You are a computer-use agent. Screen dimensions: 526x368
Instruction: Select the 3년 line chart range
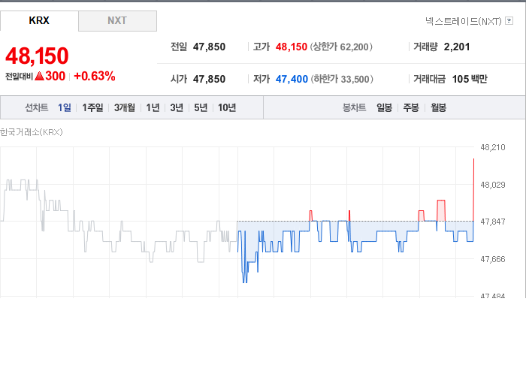click(177, 107)
